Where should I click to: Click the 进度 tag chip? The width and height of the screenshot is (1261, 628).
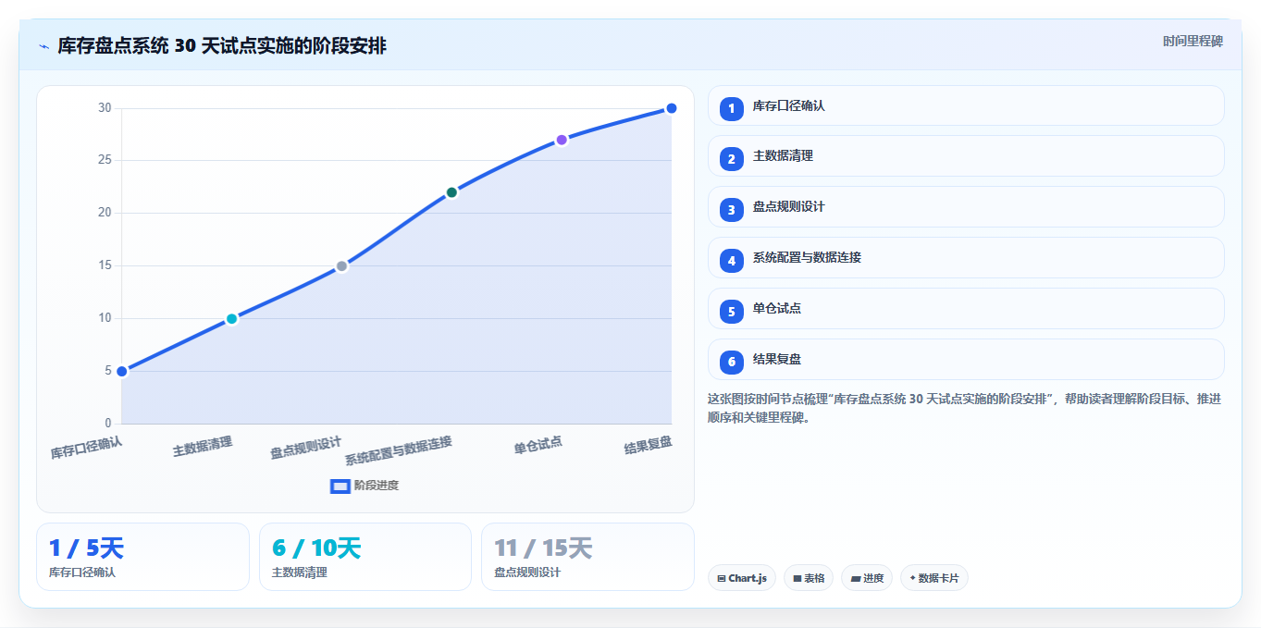coord(867,578)
